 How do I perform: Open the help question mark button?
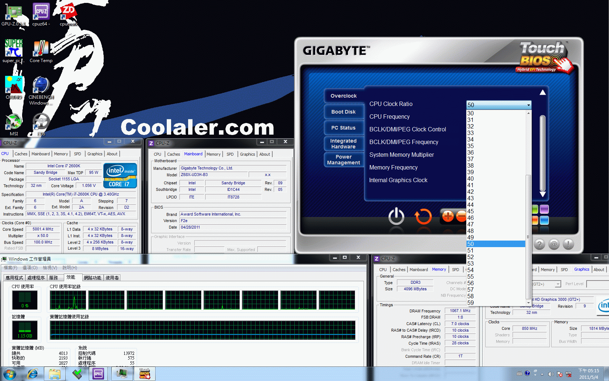click(x=539, y=244)
